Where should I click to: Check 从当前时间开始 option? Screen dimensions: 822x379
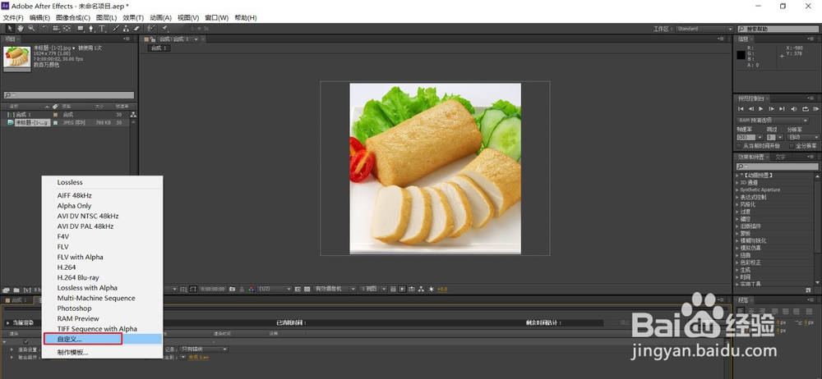739,146
